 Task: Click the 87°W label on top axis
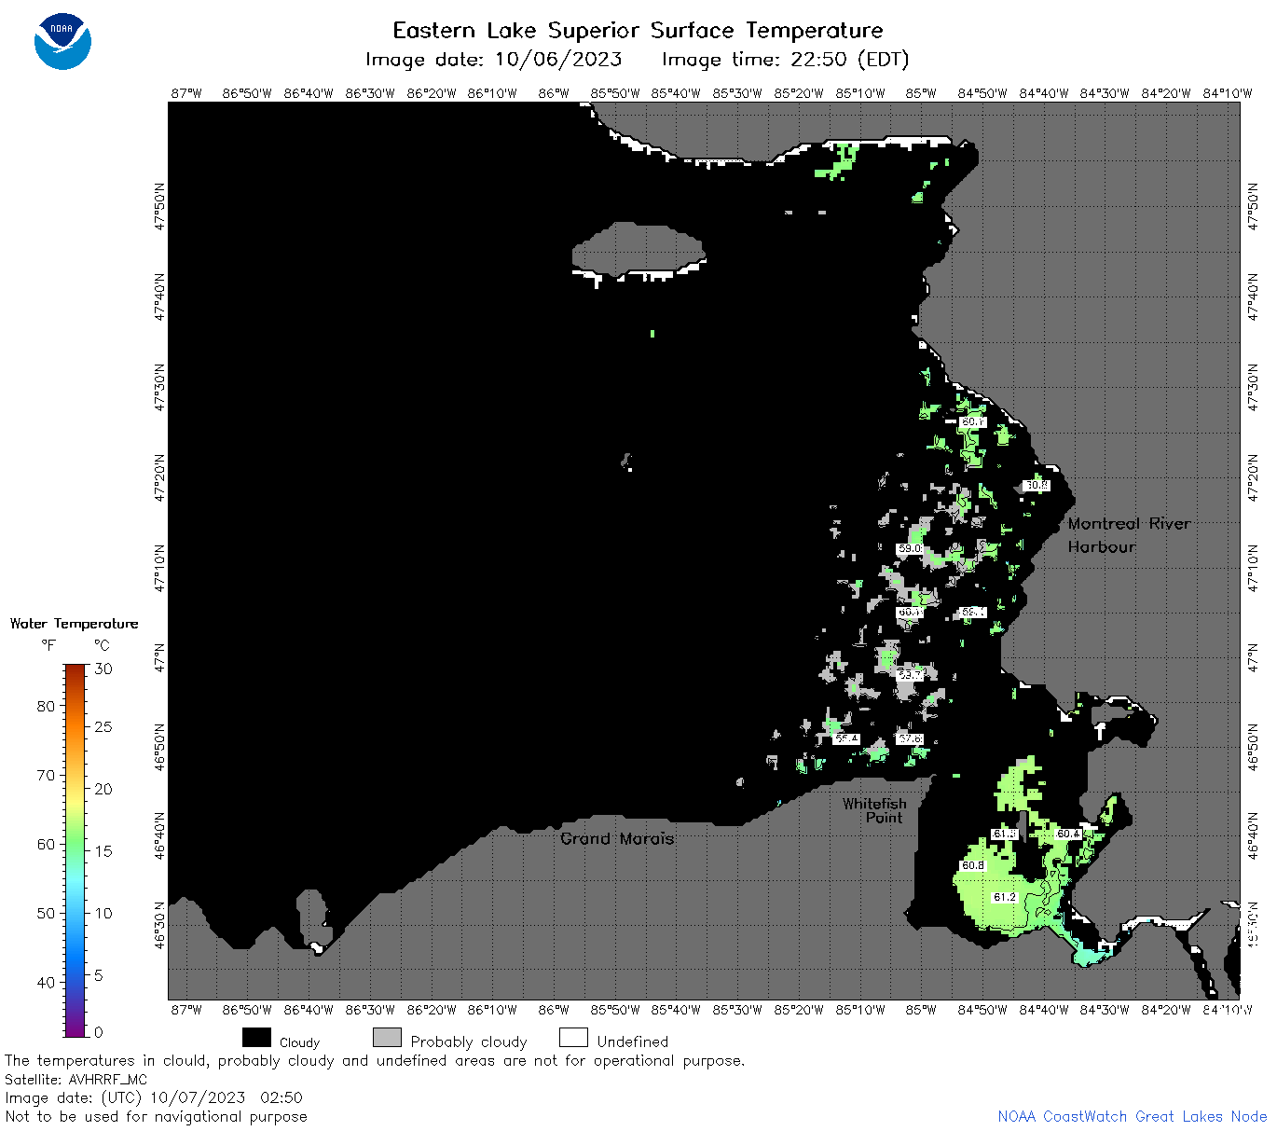pyautogui.click(x=186, y=93)
